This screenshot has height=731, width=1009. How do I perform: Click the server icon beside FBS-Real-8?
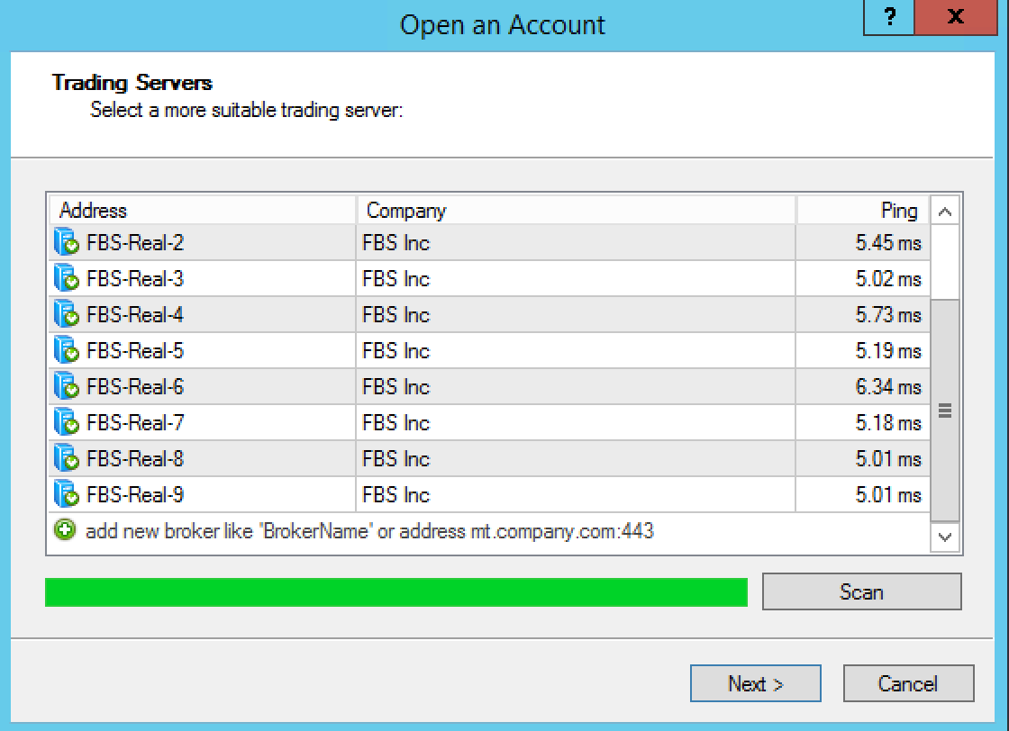point(67,458)
